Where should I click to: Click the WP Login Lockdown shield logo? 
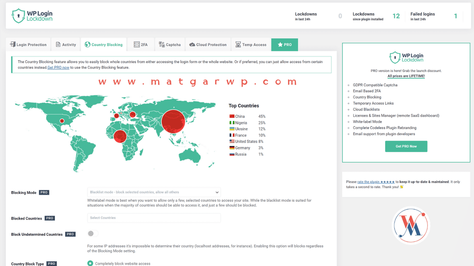[18, 16]
